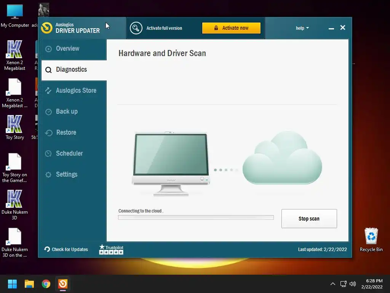Go to the Back up section
390x293 pixels.
pyautogui.click(x=74, y=111)
